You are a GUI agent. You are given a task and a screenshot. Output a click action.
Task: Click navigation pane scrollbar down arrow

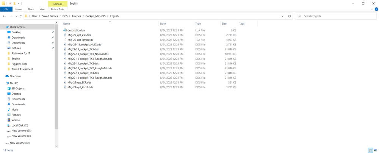pos(56,146)
